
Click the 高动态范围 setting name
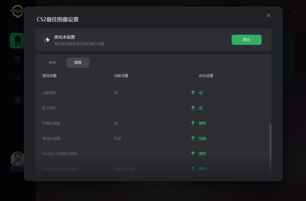click(x=51, y=138)
